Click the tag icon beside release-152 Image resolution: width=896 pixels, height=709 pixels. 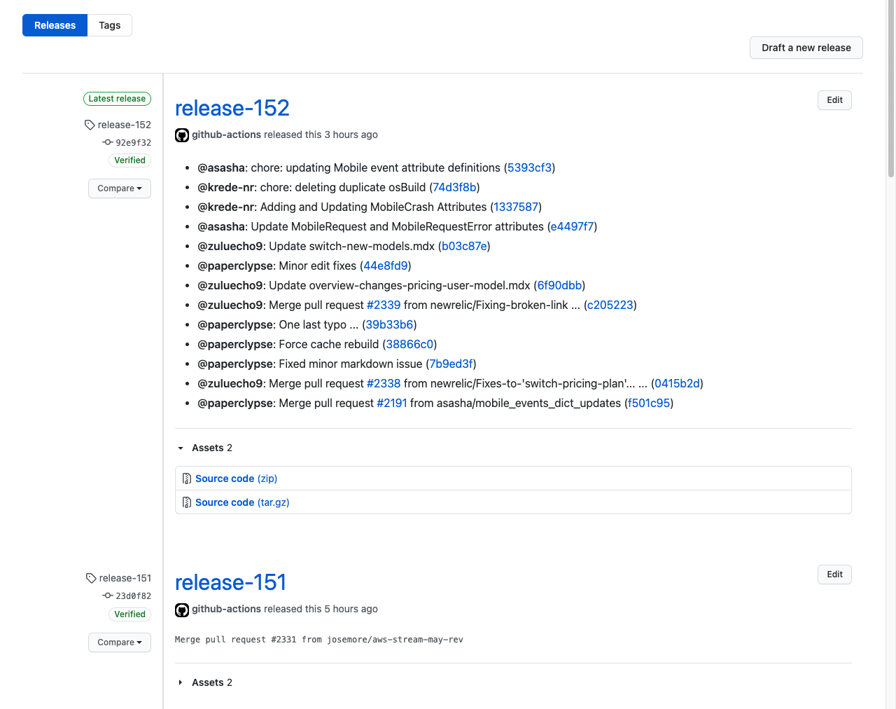90,125
